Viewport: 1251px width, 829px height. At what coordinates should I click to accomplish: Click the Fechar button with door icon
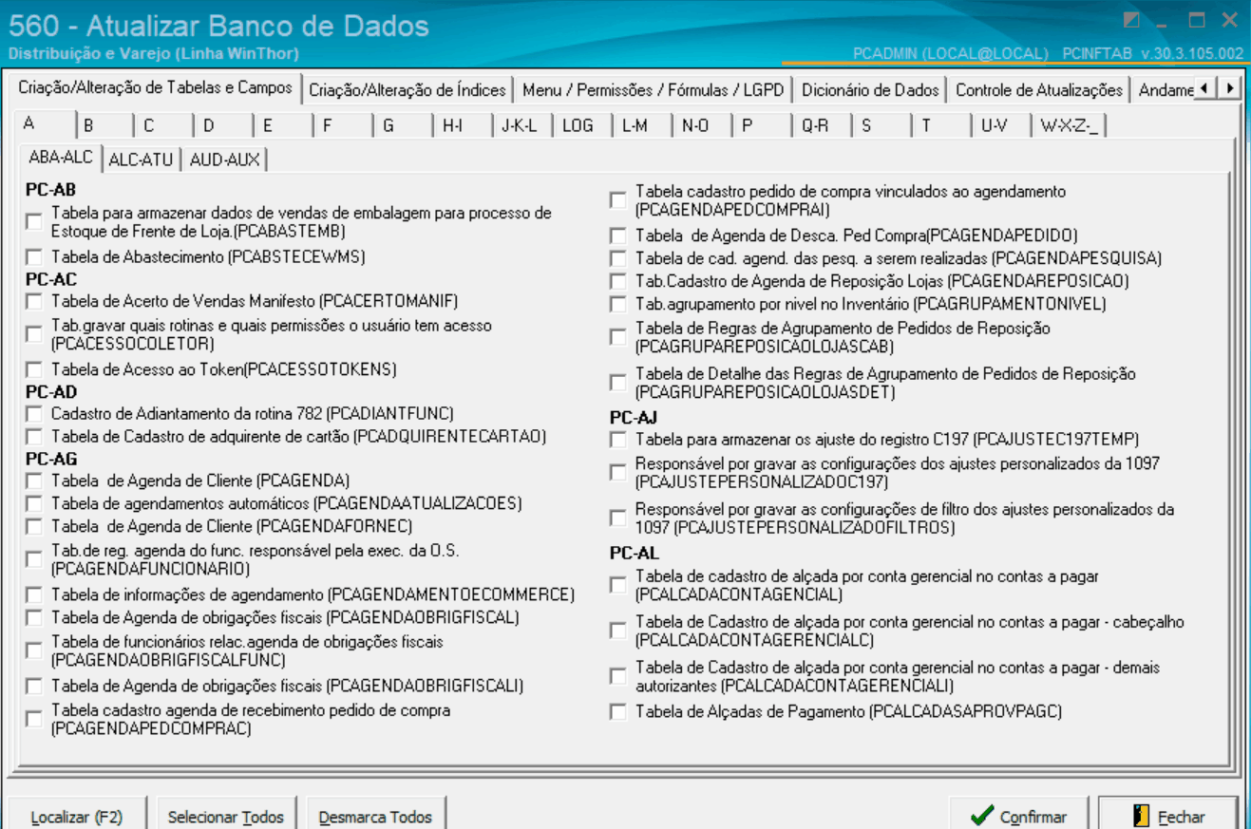coord(1168,816)
